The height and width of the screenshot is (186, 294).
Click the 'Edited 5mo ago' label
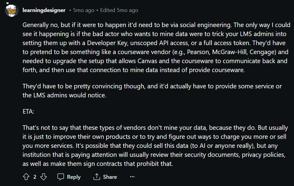coord(119,10)
